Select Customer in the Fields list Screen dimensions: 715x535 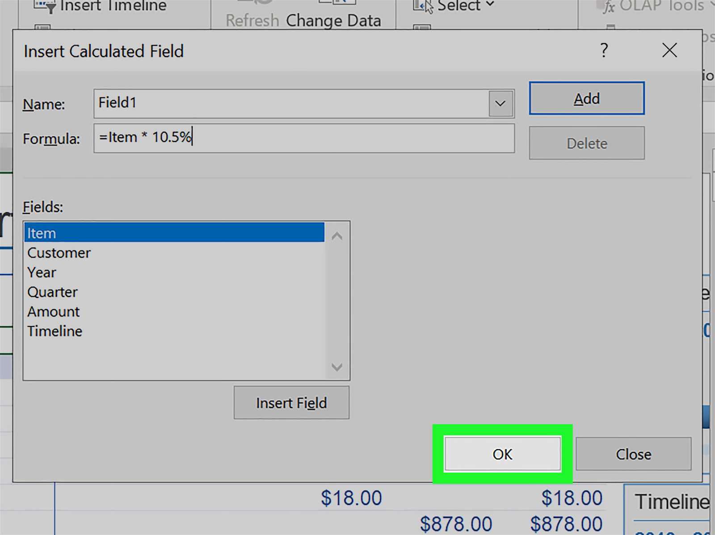coord(174,253)
